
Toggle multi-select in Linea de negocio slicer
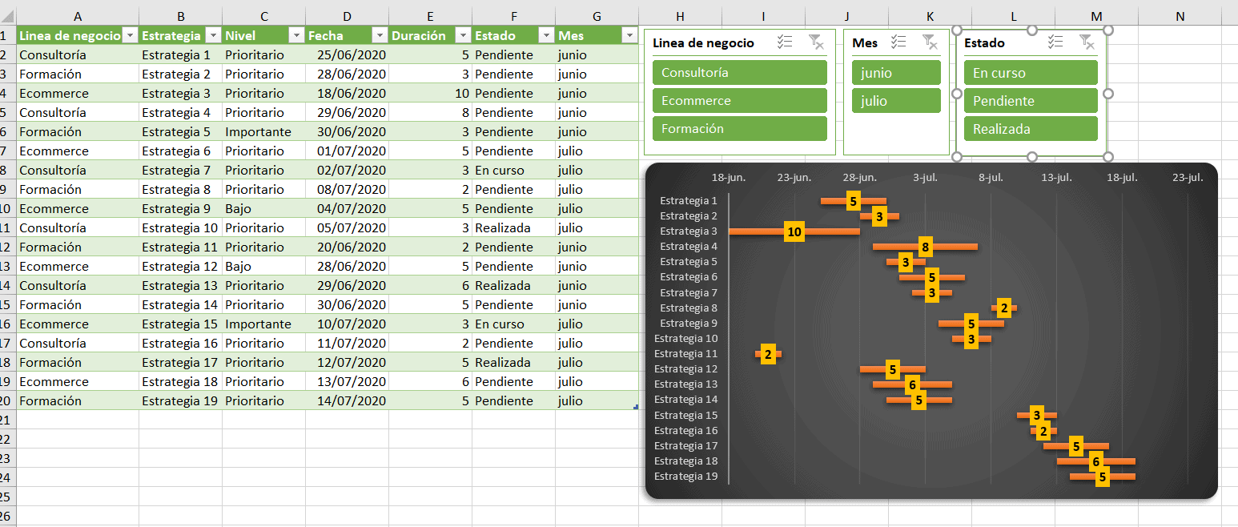pyautogui.click(x=785, y=42)
